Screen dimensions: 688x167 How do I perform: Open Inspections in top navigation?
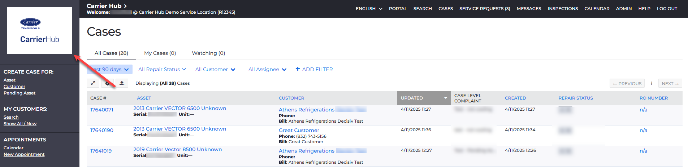[563, 9]
